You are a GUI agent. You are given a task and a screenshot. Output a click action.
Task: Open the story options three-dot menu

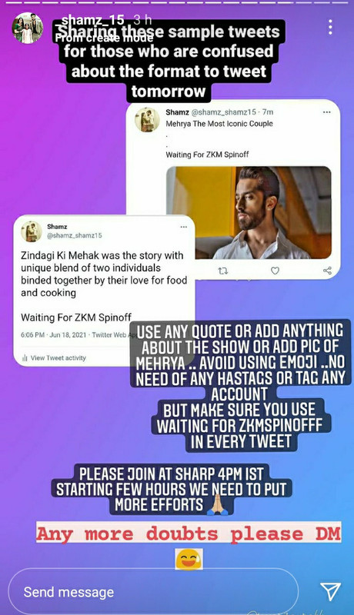[x=330, y=27]
